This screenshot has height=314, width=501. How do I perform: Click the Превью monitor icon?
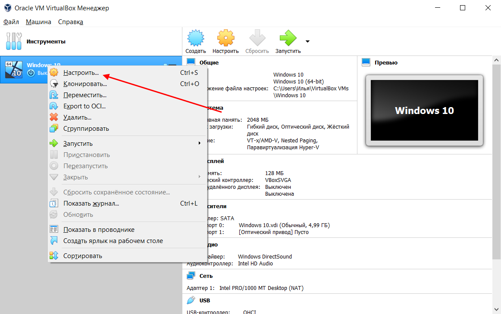tap(366, 62)
